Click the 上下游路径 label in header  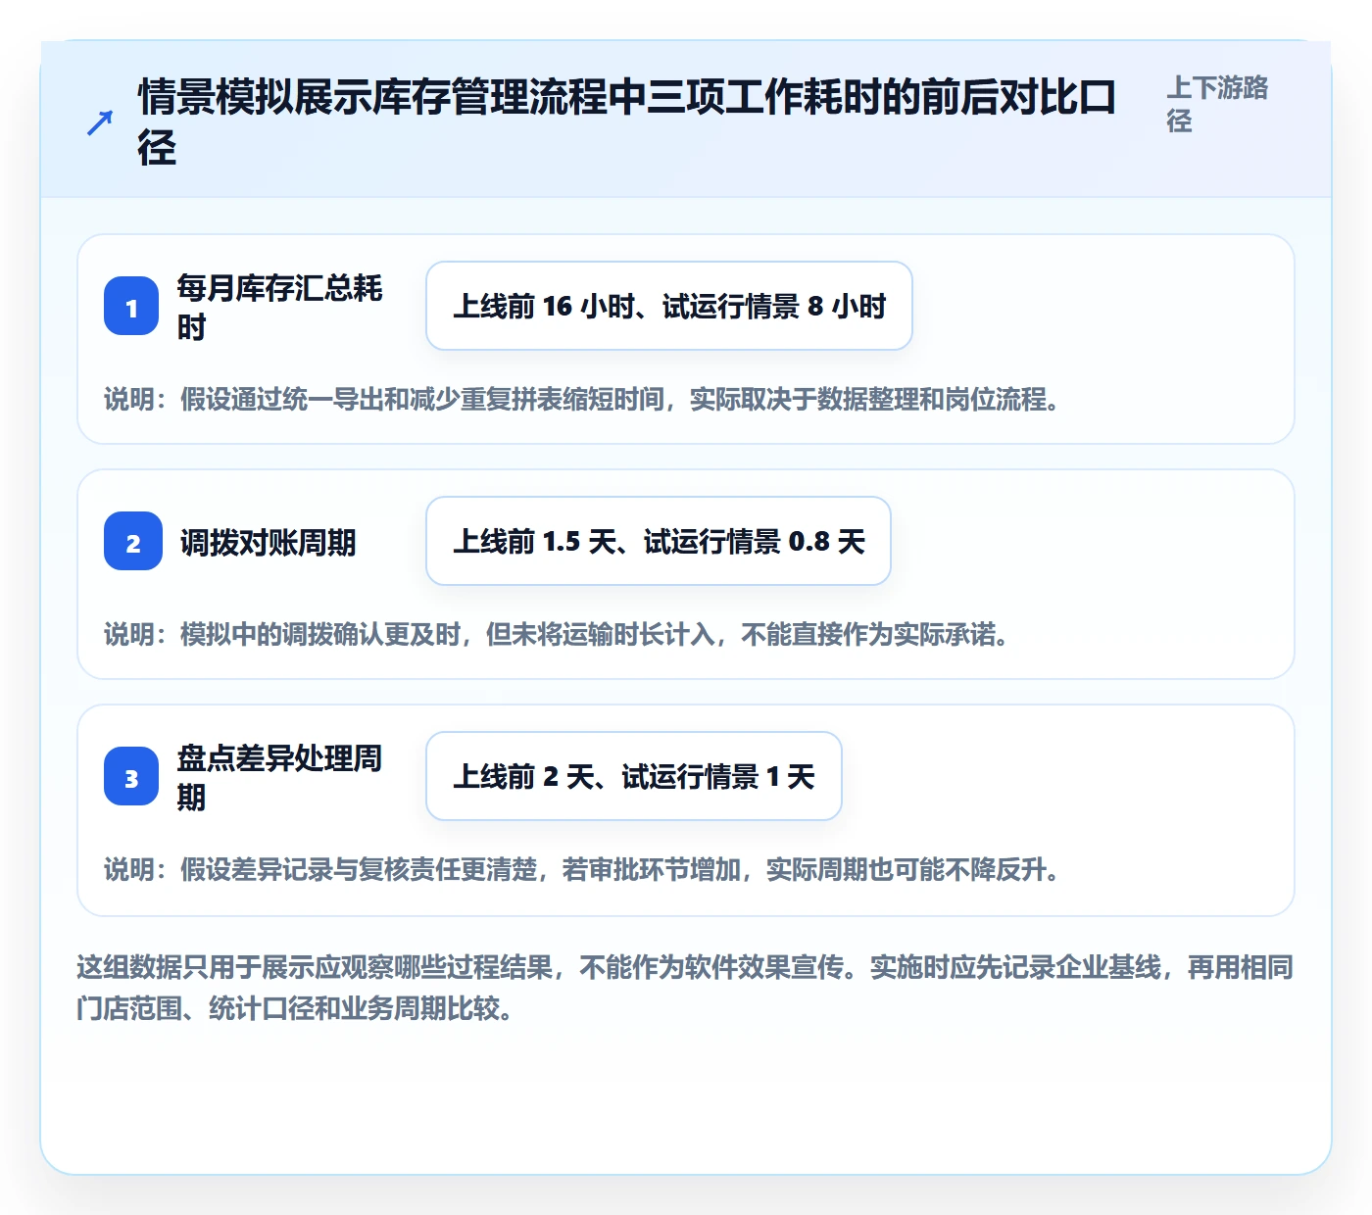[x=1217, y=104]
